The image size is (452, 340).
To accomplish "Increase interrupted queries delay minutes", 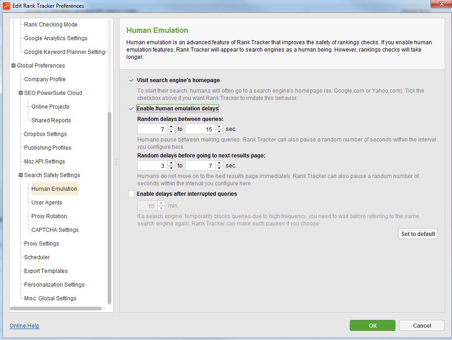I will tap(161, 203).
